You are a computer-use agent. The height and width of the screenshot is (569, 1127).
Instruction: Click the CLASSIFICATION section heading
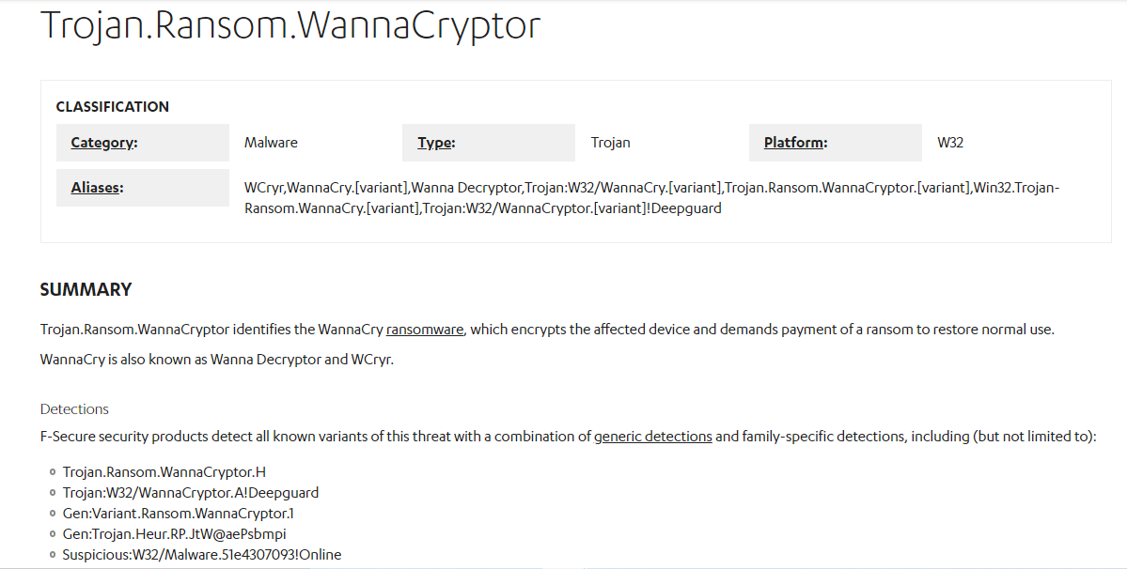pos(113,107)
